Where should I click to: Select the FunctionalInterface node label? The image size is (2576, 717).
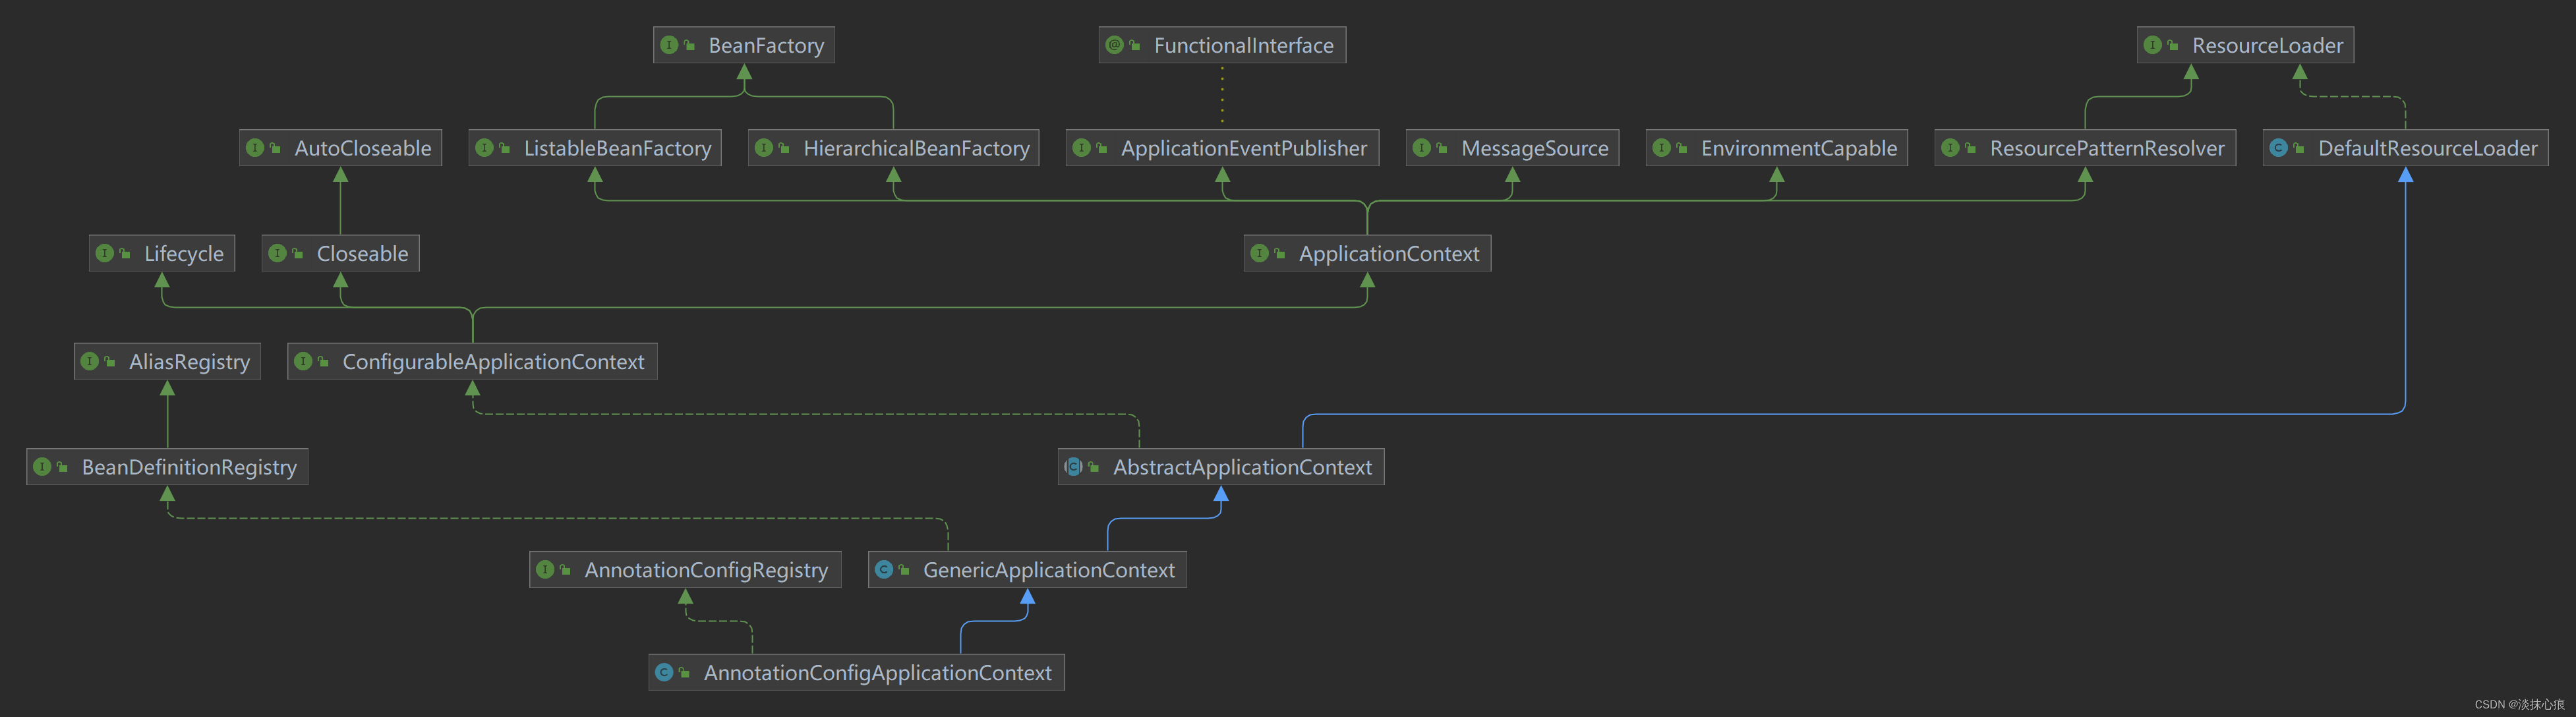1243,45
